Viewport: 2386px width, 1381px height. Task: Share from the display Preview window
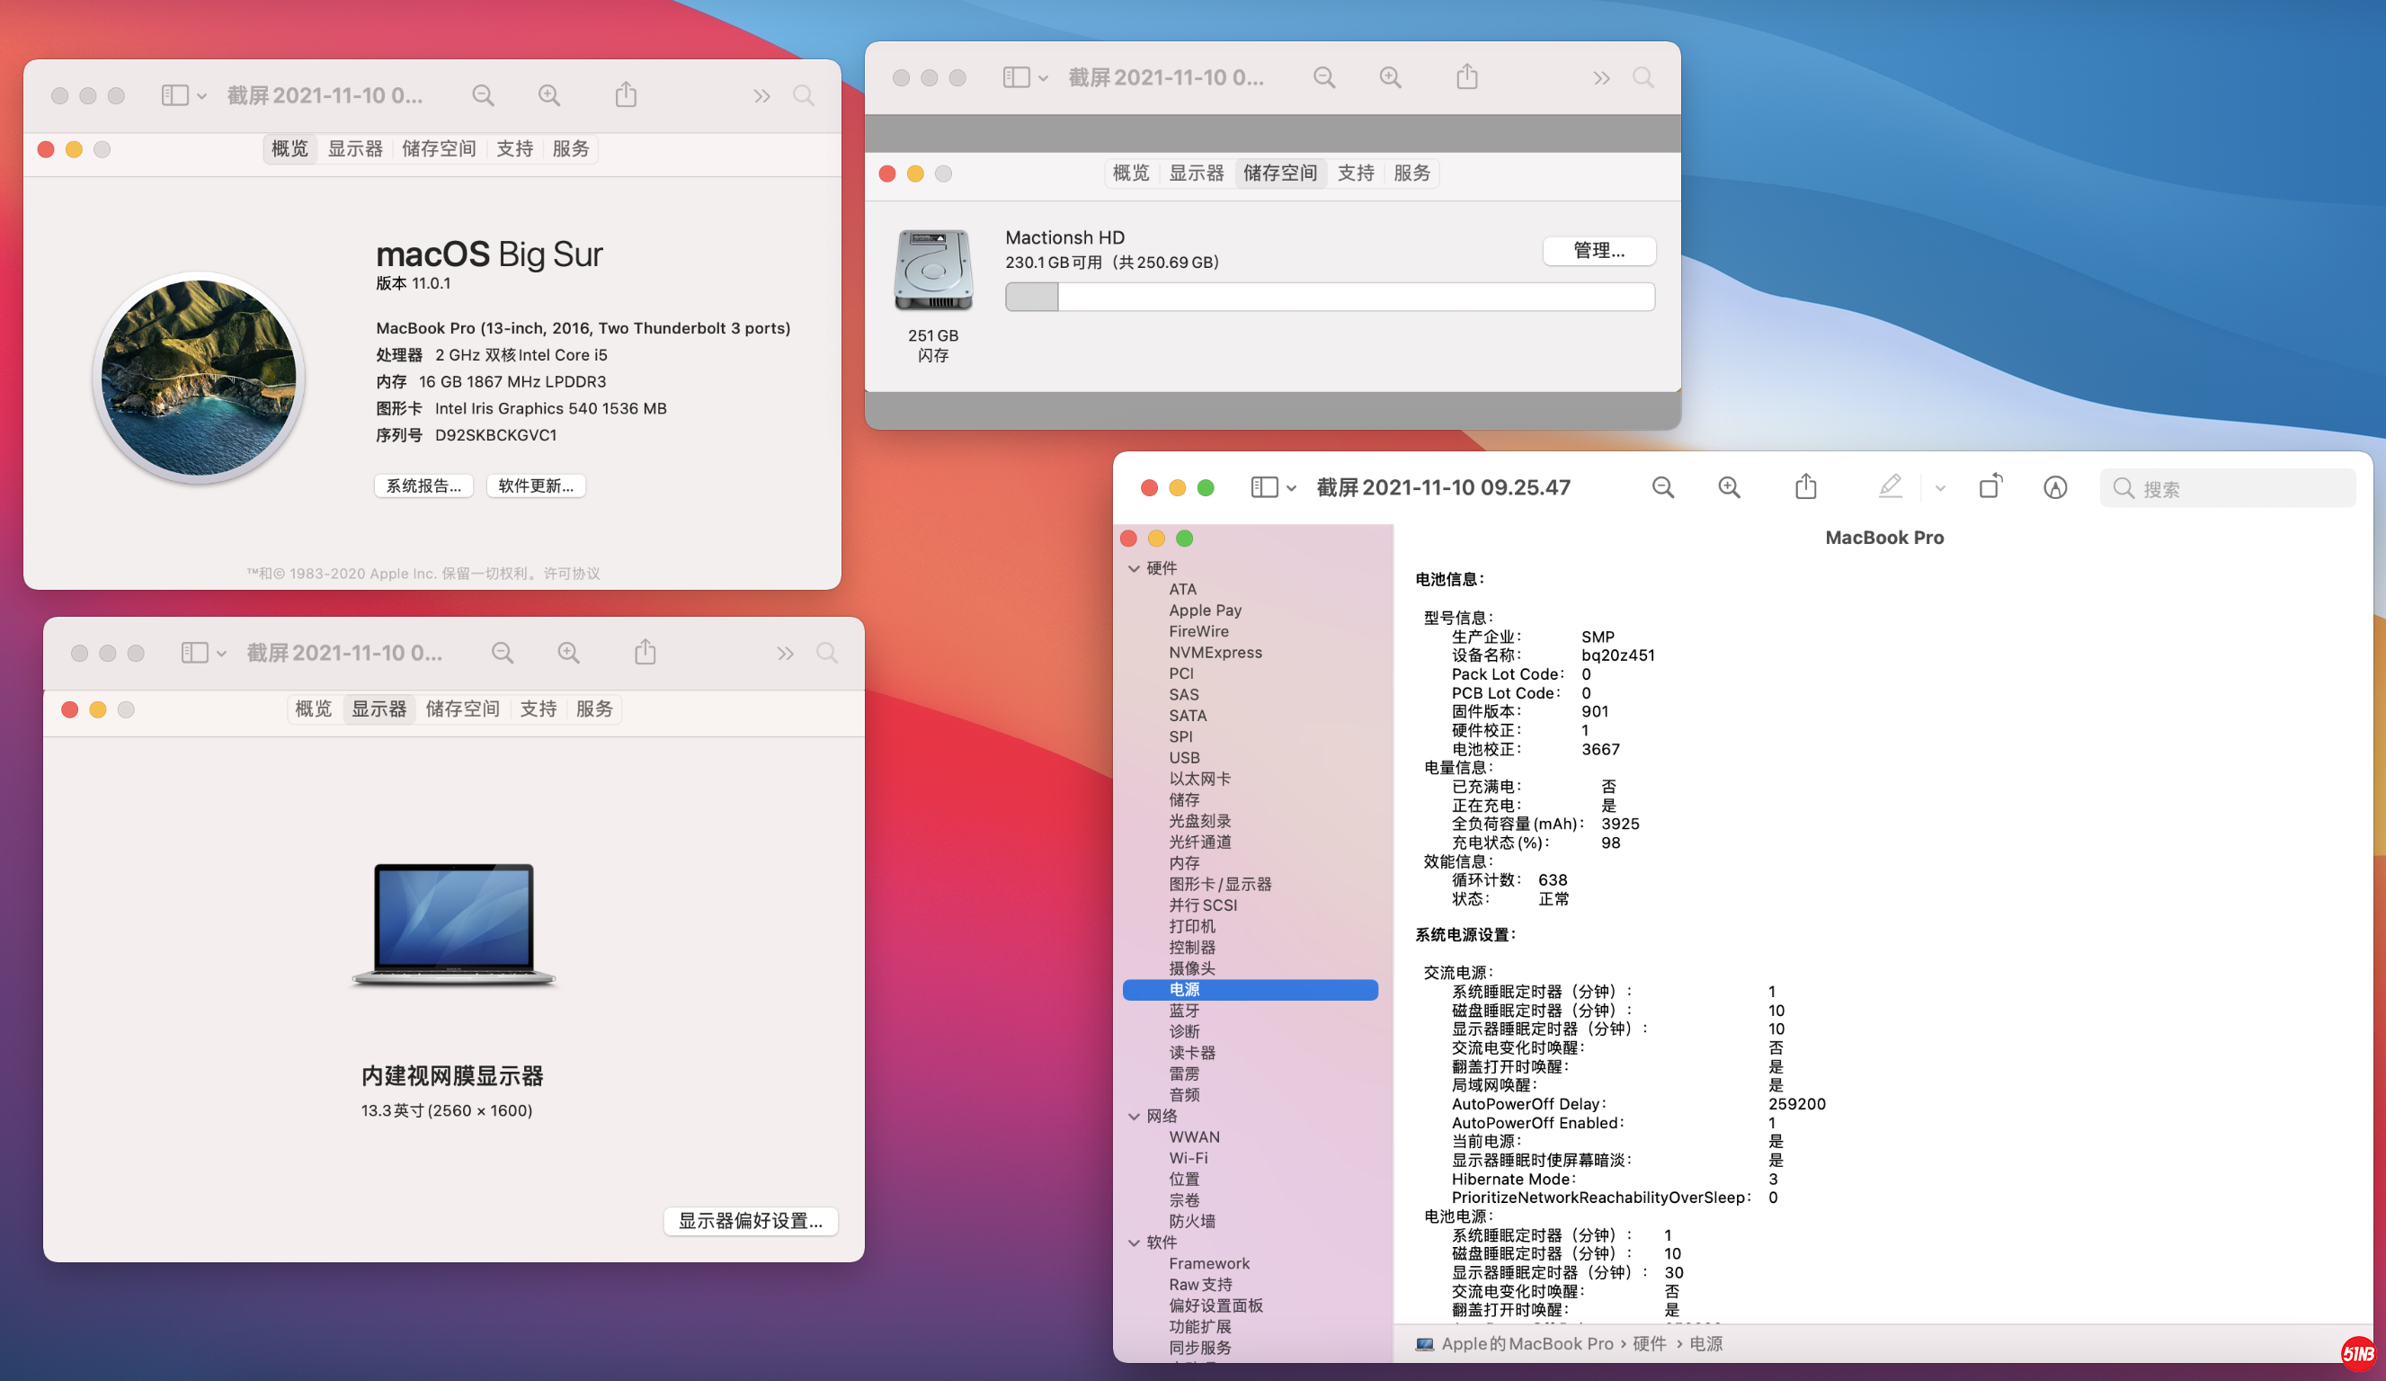click(x=645, y=652)
